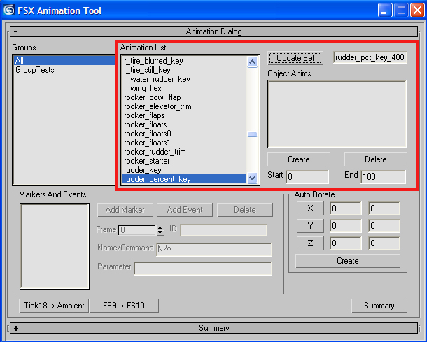Viewport: 427px width, 342px height.
Task: Click the FS9 -> FS10 button
Action: [x=124, y=306]
